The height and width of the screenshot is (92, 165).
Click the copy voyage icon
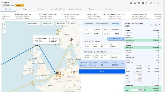[135, 3]
